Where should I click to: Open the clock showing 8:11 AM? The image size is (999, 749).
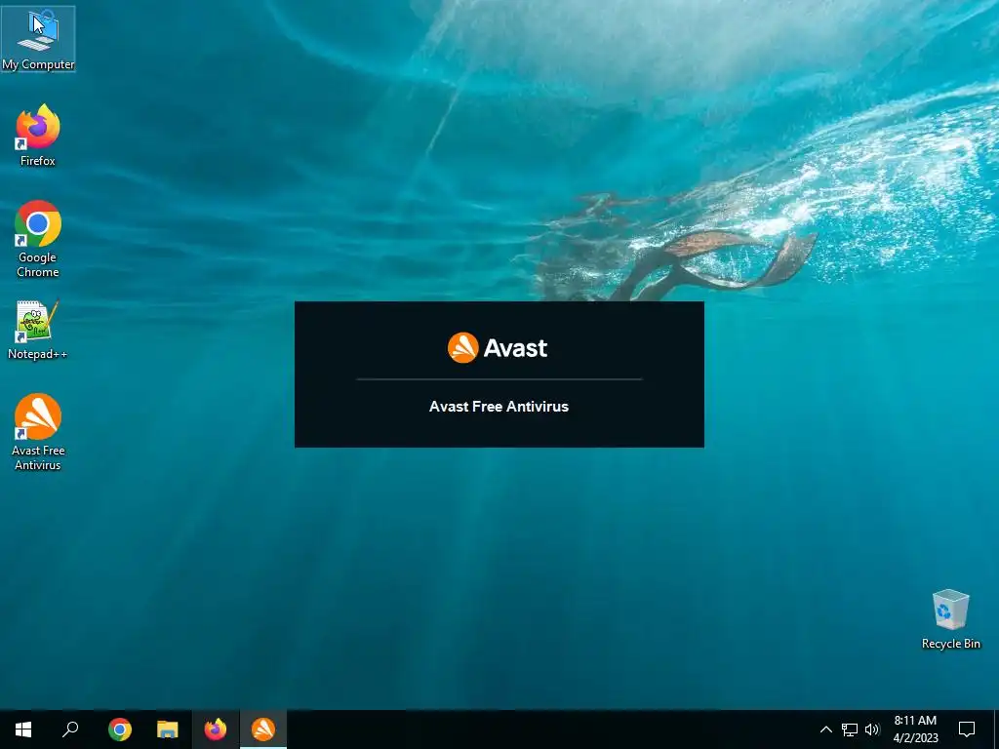coord(915,729)
